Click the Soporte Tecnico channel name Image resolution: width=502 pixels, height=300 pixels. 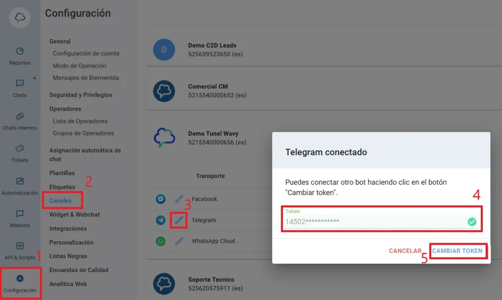pyautogui.click(x=211, y=279)
